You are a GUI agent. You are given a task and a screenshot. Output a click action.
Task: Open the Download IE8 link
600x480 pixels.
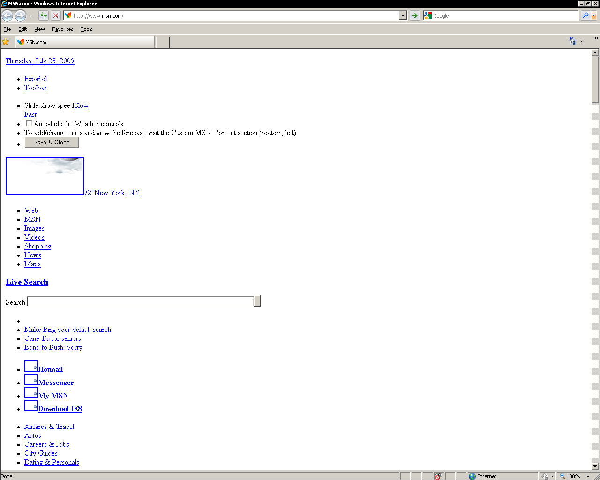coord(60,409)
